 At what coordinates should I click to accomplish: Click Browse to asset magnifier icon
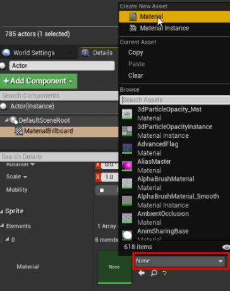click(154, 273)
